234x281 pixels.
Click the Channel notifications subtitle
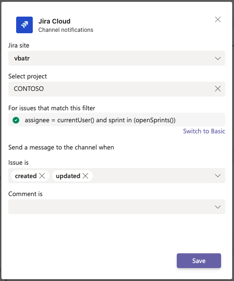click(66, 30)
